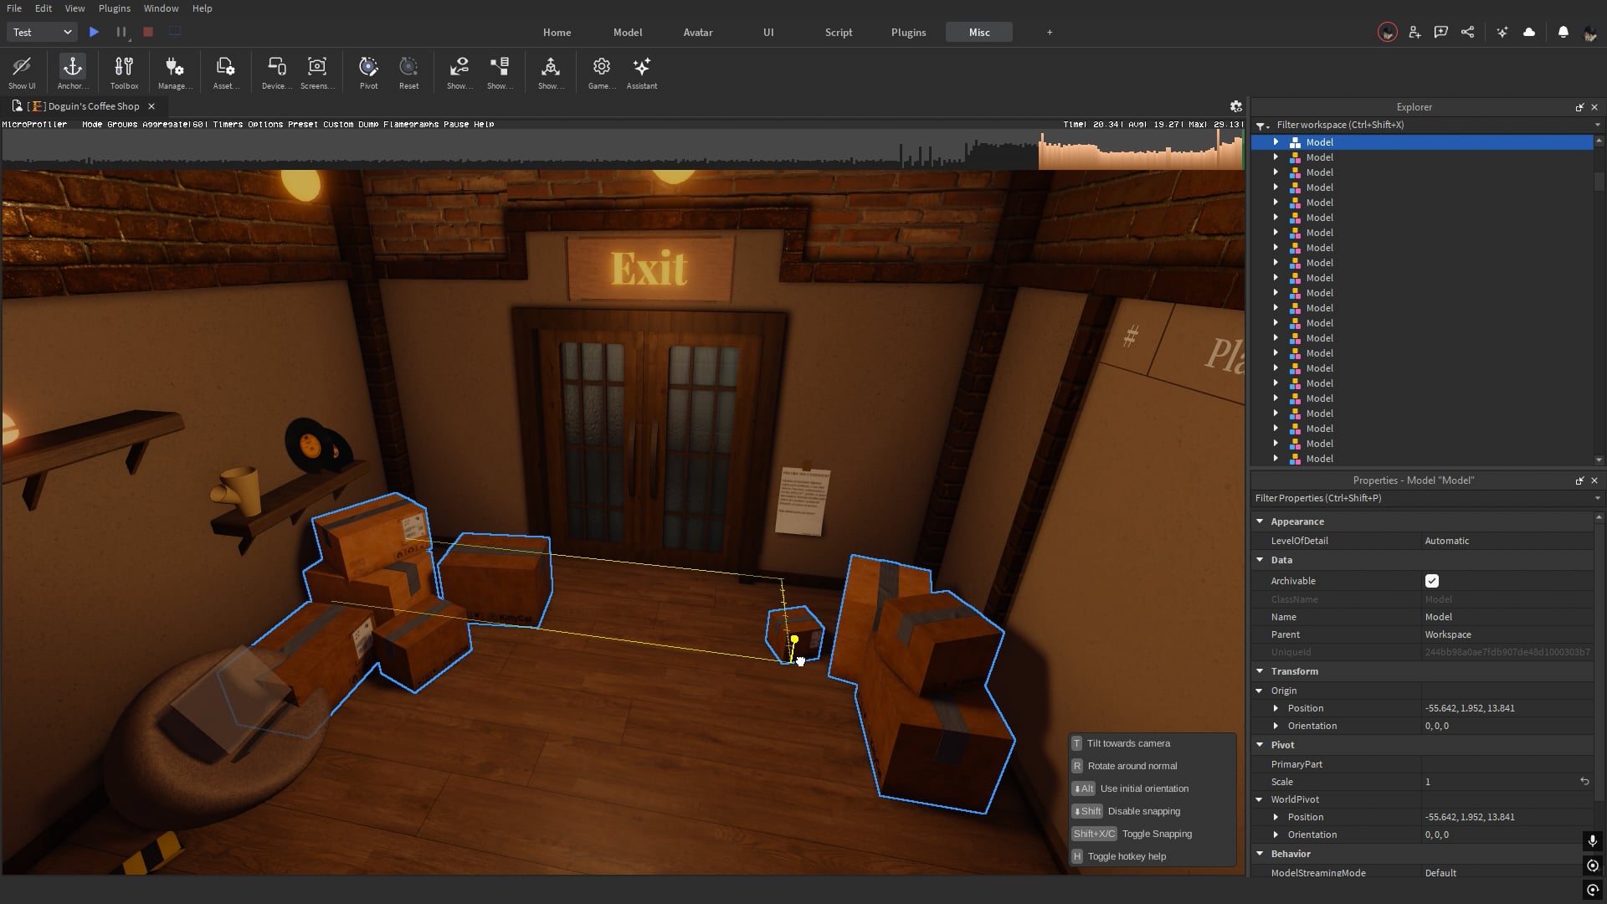Image resolution: width=1607 pixels, height=904 pixels.
Task: Collapse the Appearance section
Action: click(x=1260, y=521)
